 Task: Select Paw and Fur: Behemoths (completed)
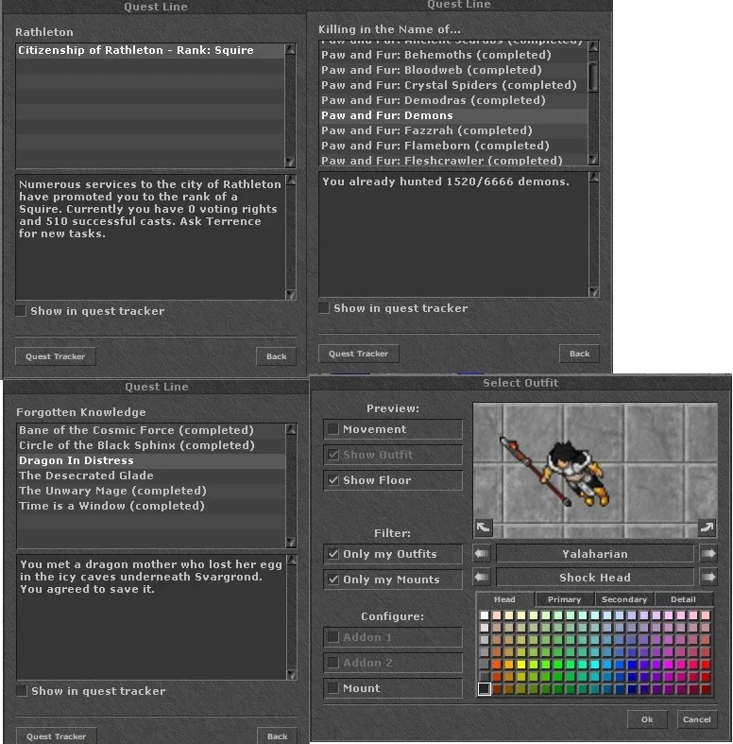point(453,55)
